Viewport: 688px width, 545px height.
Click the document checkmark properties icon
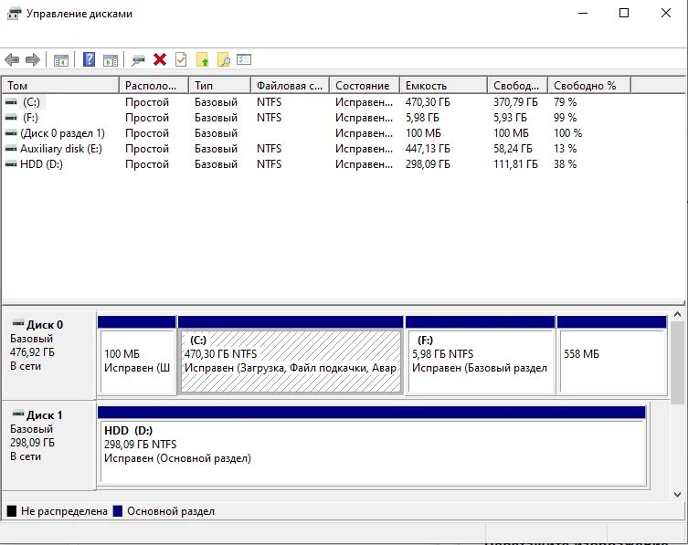click(181, 59)
